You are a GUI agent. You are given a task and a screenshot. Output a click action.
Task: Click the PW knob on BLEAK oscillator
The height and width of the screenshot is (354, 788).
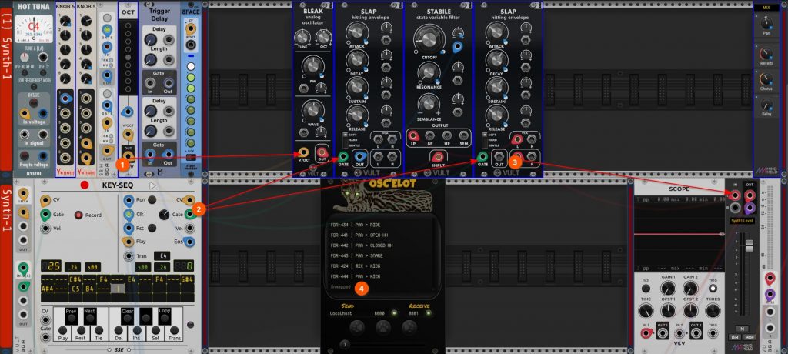click(312, 65)
